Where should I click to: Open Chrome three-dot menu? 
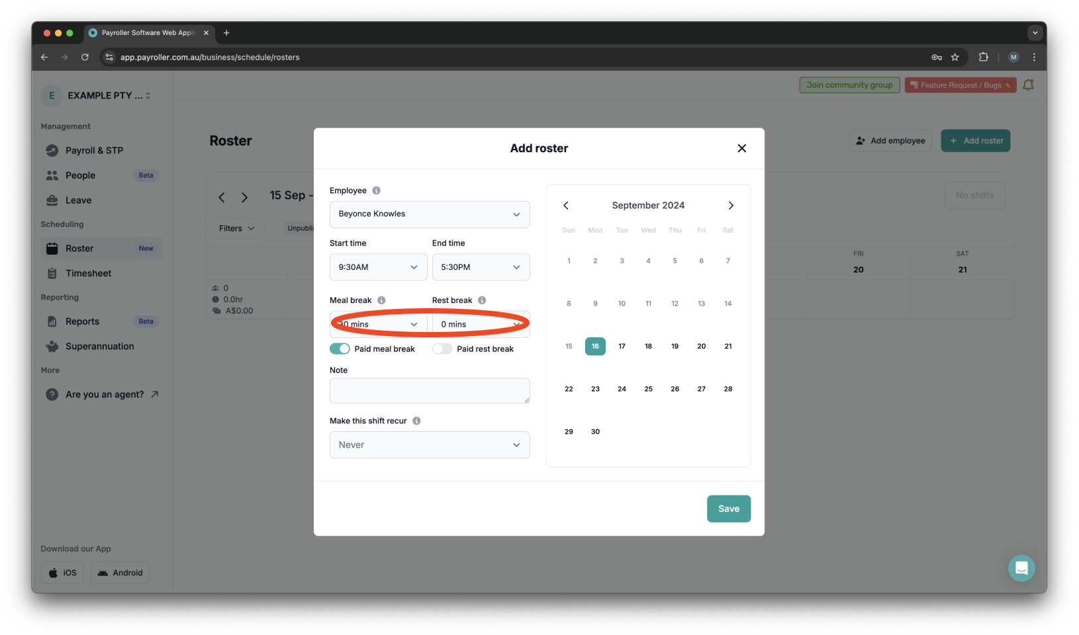tap(1034, 58)
